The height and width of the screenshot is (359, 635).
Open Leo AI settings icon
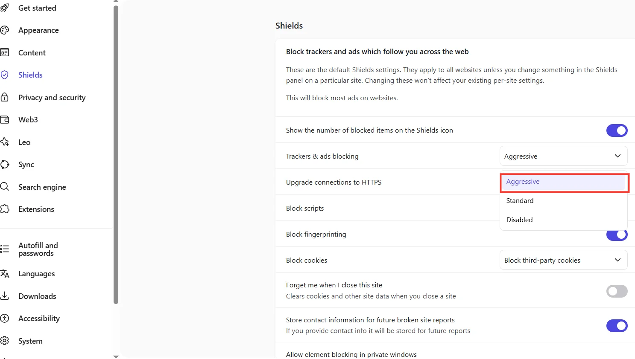click(x=6, y=142)
